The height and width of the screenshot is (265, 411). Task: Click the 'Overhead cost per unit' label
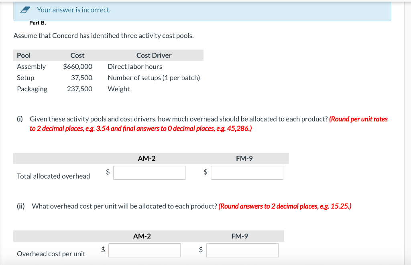click(52, 254)
